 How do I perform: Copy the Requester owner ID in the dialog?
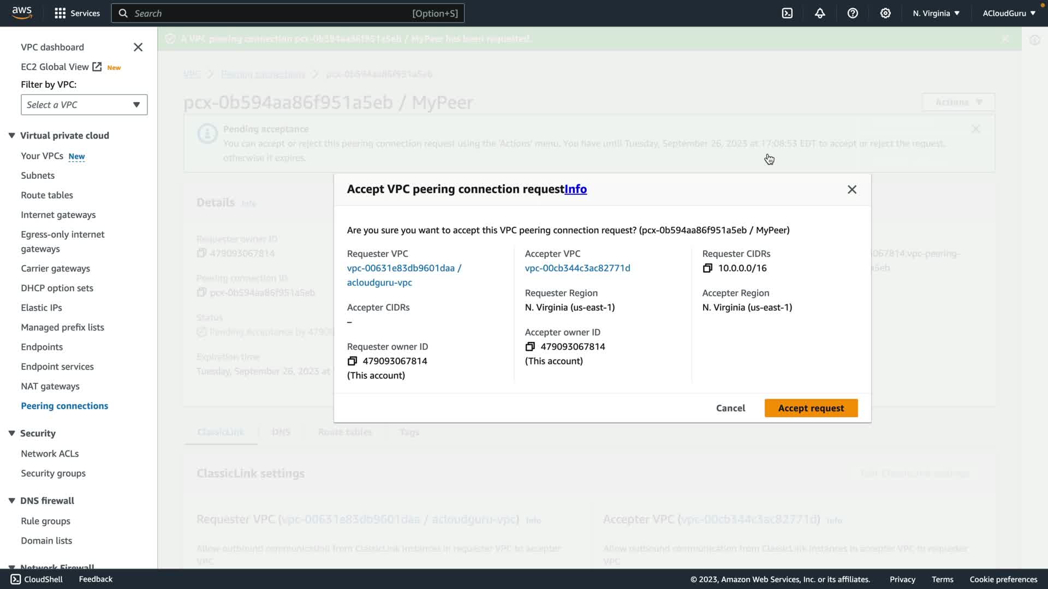point(352,361)
